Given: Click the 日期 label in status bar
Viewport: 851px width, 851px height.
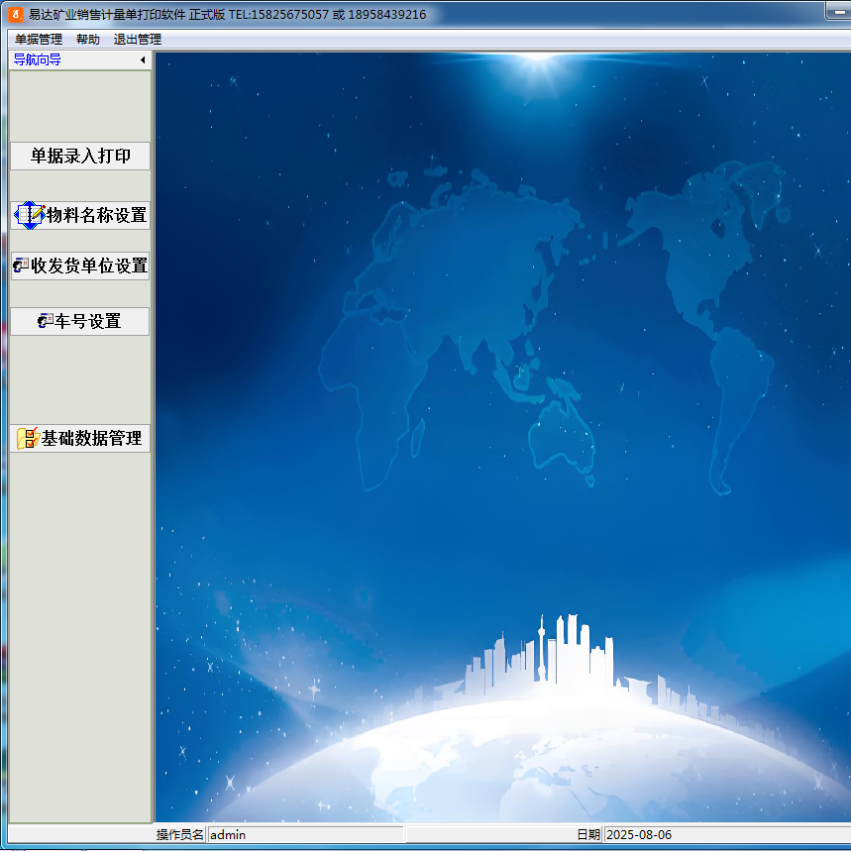Looking at the screenshot, I should [x=588, y=835].
